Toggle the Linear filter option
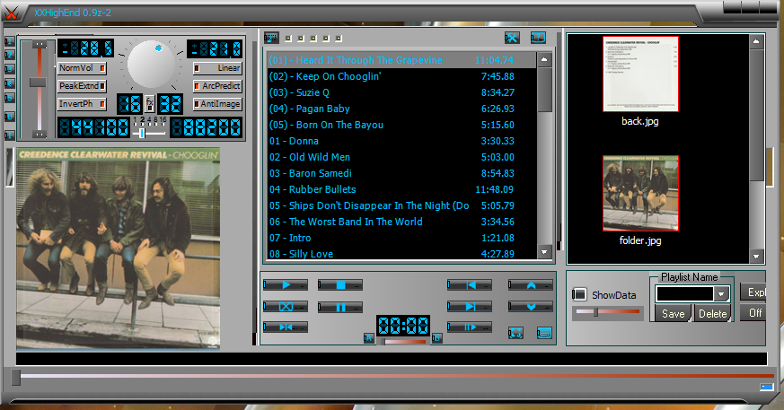 [x=217, y=68]
